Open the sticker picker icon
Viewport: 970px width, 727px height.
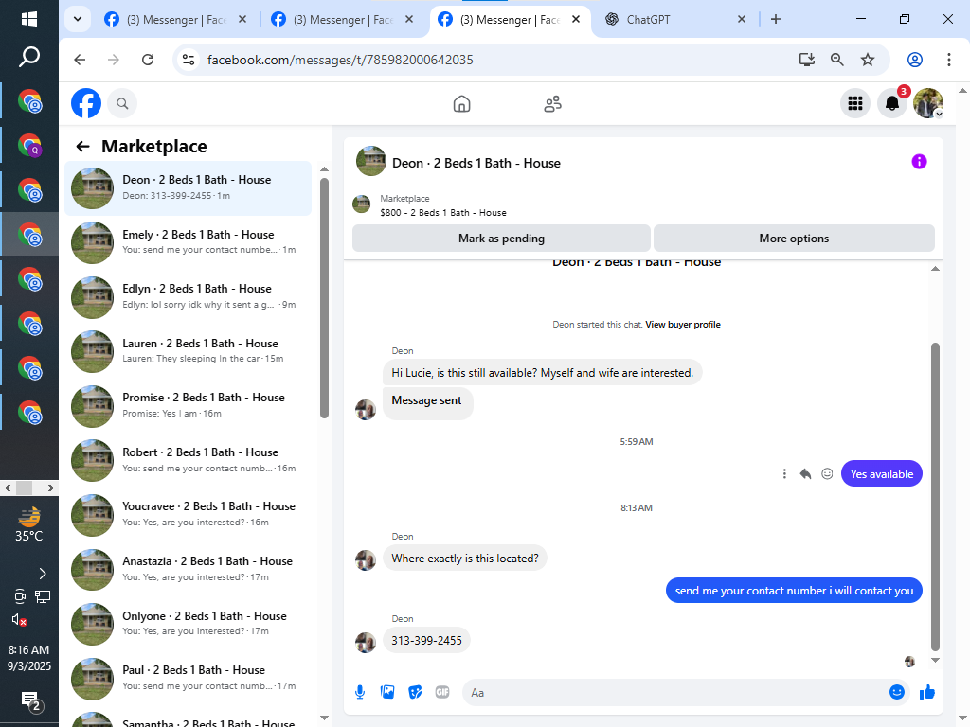415,692
